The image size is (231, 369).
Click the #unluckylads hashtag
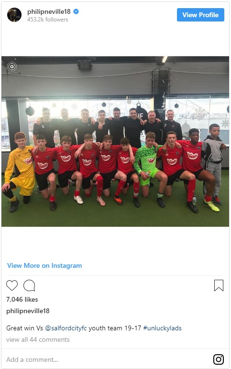(163, 328)
